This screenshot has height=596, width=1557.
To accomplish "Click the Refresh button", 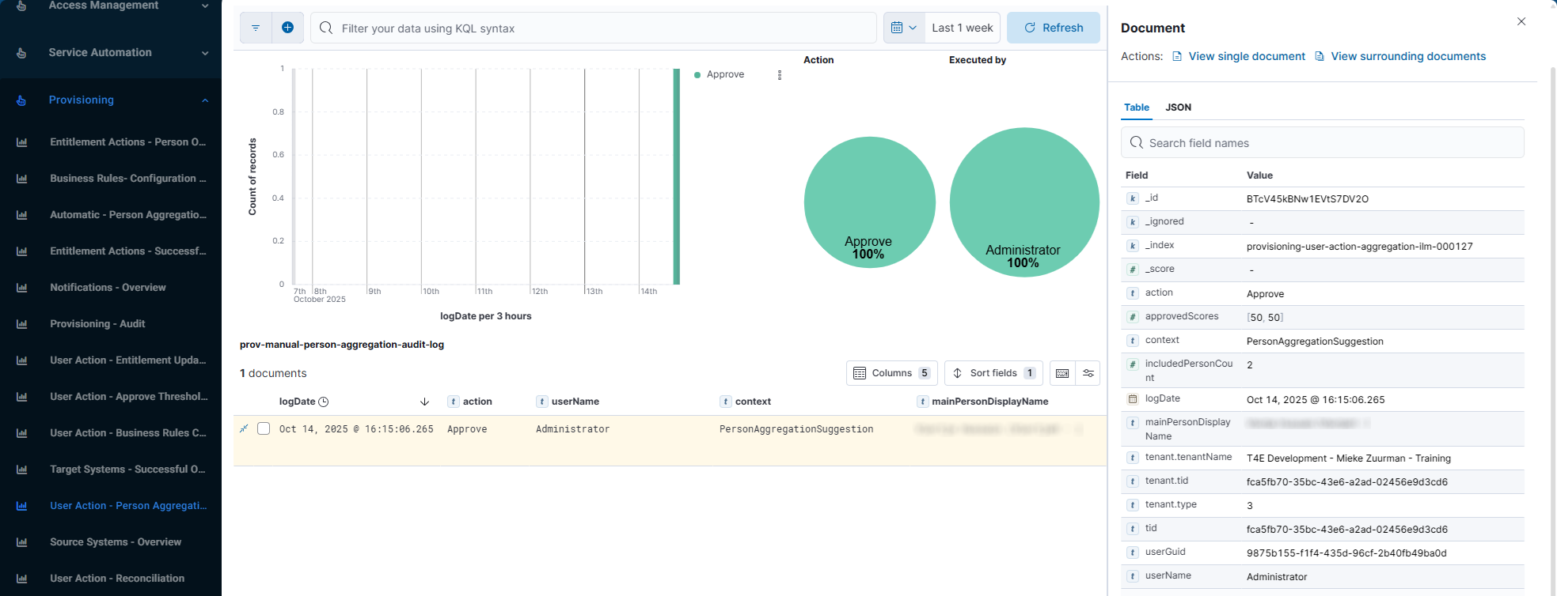I will [x=1054, y=28].
